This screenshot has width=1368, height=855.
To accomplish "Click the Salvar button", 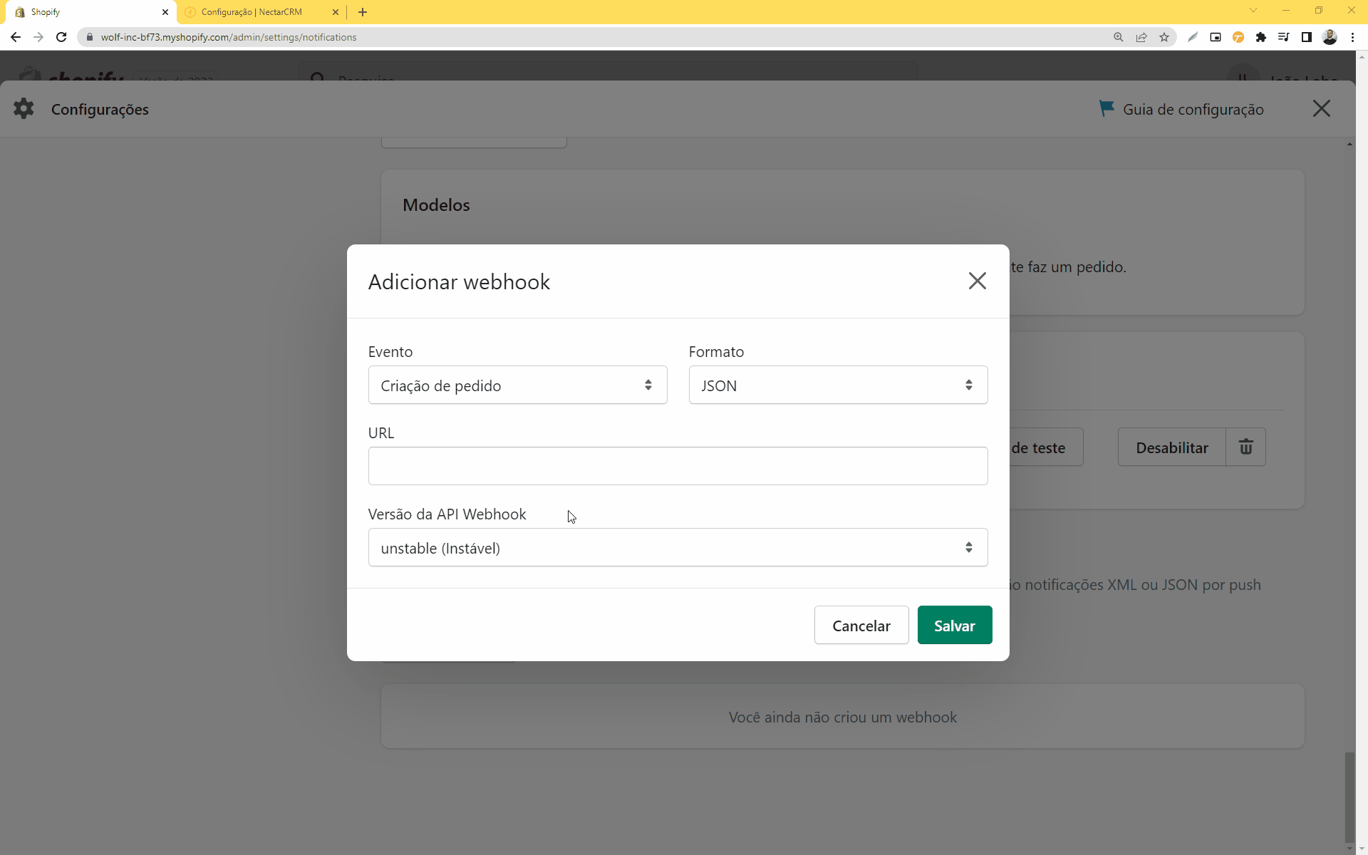I will pyautogui.click(x=955, y=626).
